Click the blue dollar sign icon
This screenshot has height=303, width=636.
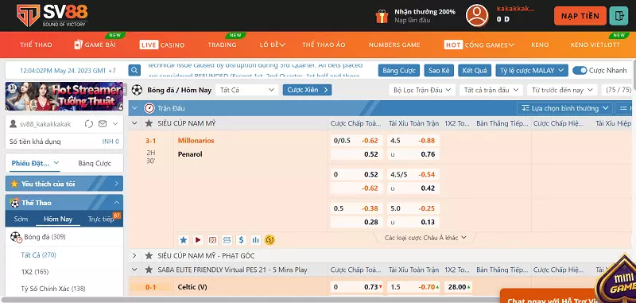242,239
